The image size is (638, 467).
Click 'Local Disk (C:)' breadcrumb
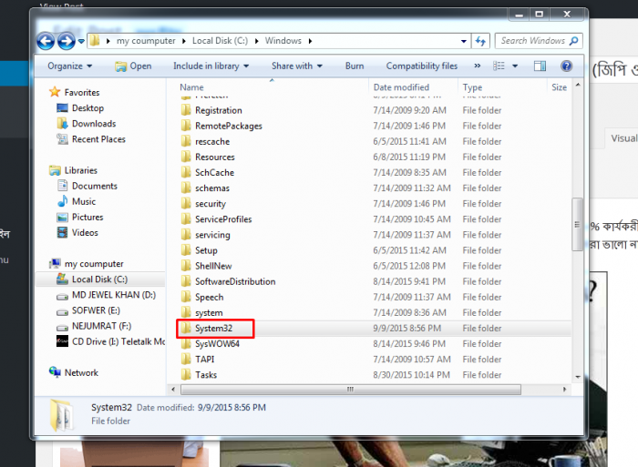coord(220,41)
